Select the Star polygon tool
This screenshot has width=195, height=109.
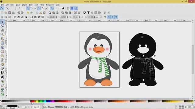click(x=2, y=56)
